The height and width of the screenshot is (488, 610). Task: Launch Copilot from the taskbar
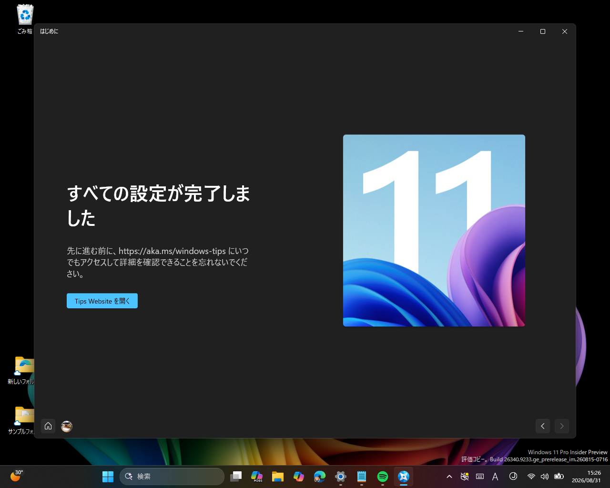(x=299, y=477)
